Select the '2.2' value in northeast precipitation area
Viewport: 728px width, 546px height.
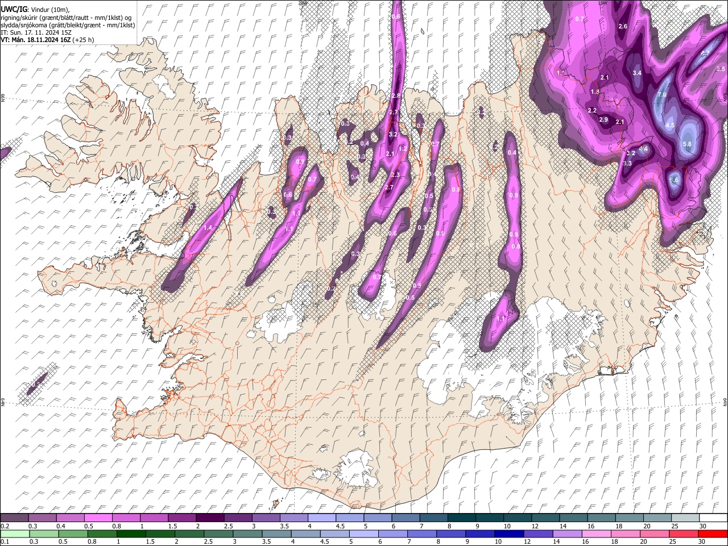[592, 110]
